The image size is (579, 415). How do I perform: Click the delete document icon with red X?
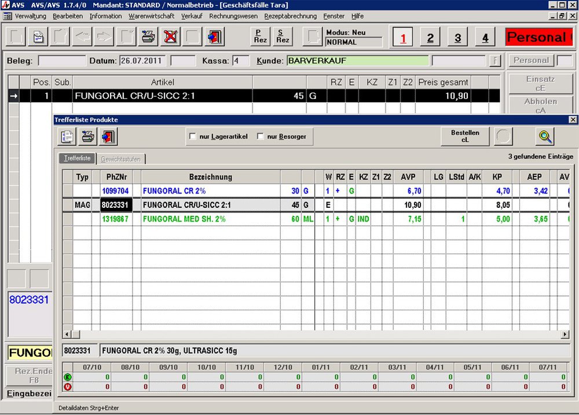tap(170, 37)
